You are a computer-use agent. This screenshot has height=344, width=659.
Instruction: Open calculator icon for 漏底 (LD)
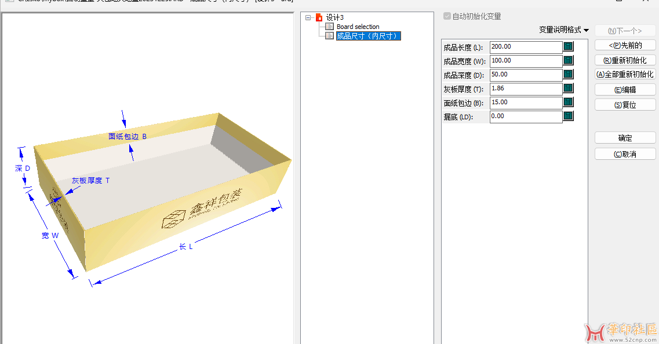[568, 116]
